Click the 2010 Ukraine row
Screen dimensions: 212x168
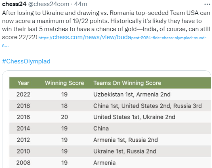pyautogui.click(x=110, y=151)
